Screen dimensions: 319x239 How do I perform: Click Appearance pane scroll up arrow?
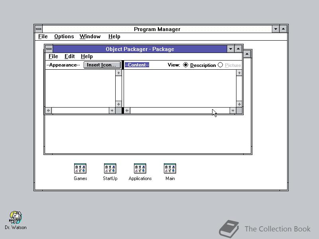[x=118, y=73]
